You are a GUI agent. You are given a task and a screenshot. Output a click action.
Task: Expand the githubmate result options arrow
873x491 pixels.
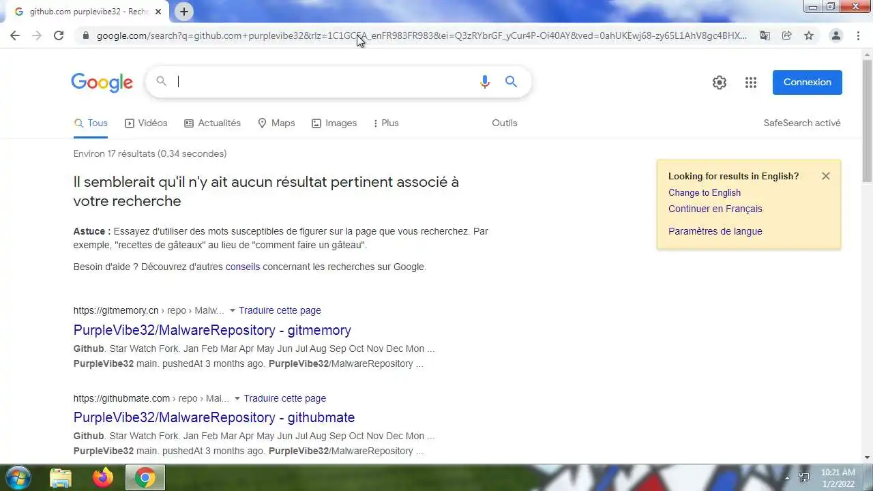[x=237, y=398]
